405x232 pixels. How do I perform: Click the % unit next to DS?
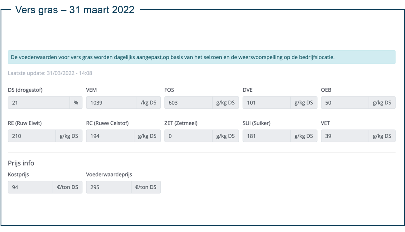(x=76, y=103)
